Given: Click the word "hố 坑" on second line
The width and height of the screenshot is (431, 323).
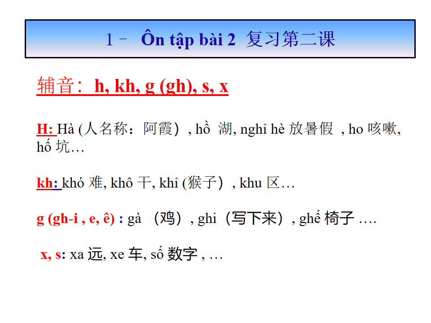Looking at the screenshot, I should (53, 147).
